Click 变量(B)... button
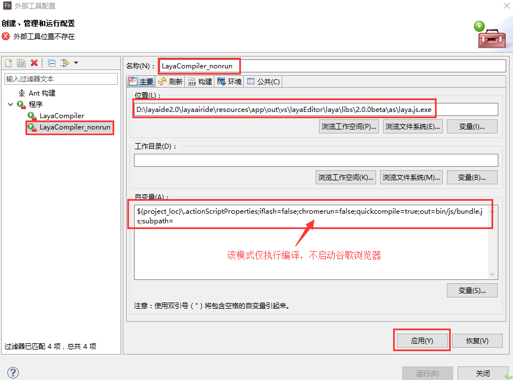Screen dimensions: 513x380 point(472,177)
